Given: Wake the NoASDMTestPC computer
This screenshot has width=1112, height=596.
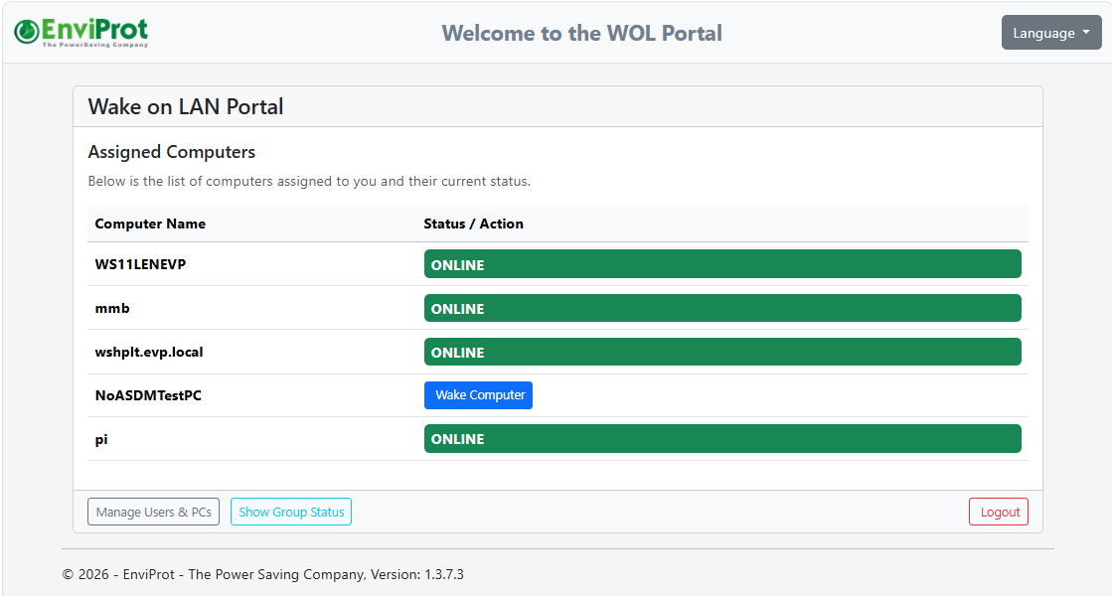Looking at the screenshot, I should (478, 395).
